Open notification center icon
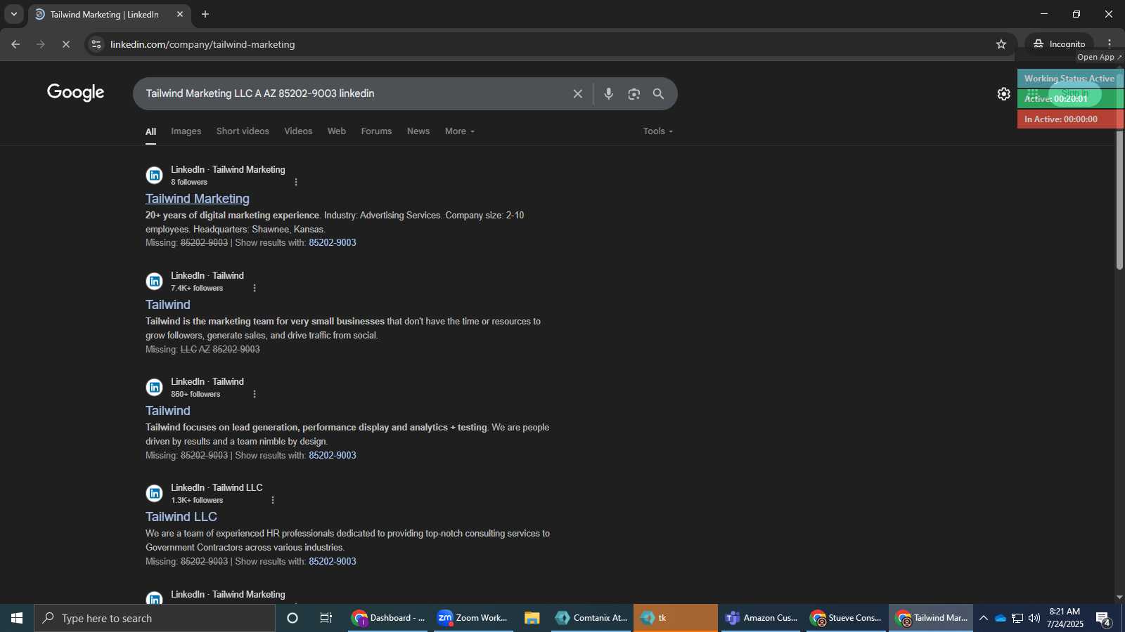1125x632 pixels. [1103, 619]
